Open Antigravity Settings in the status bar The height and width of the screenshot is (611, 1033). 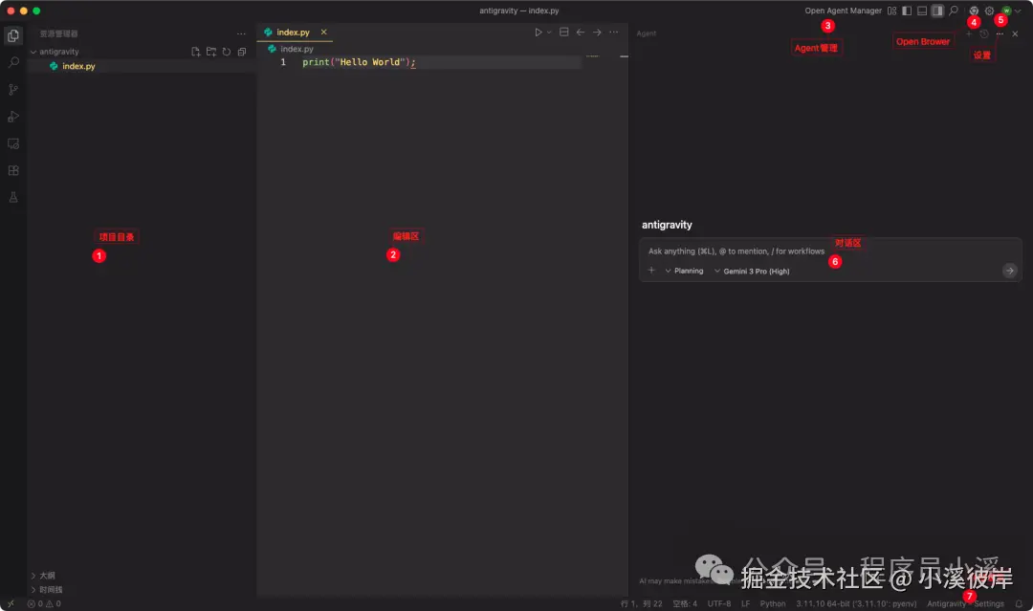[965, 603]
